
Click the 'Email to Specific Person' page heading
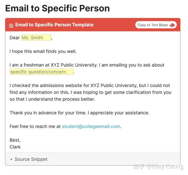click(x=58, y=8)
